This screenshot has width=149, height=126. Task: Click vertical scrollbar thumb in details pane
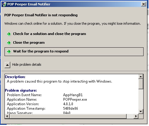coord(141,84)
